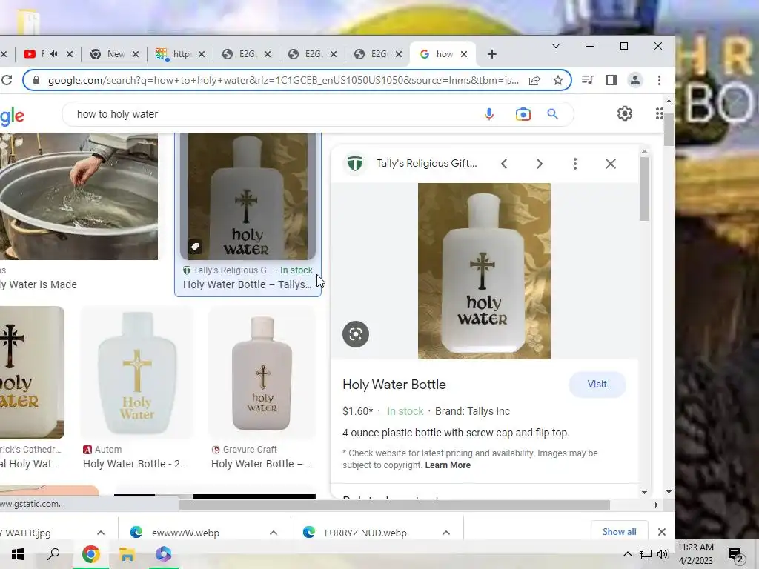This screenshot has height=569, width=759.
Task: Click the page vertical scrollbar thumb
Action: pyautogui.click(x=669, y=129)
